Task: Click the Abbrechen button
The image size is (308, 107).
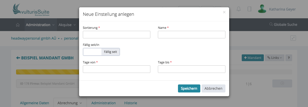Action: [213, 88]
